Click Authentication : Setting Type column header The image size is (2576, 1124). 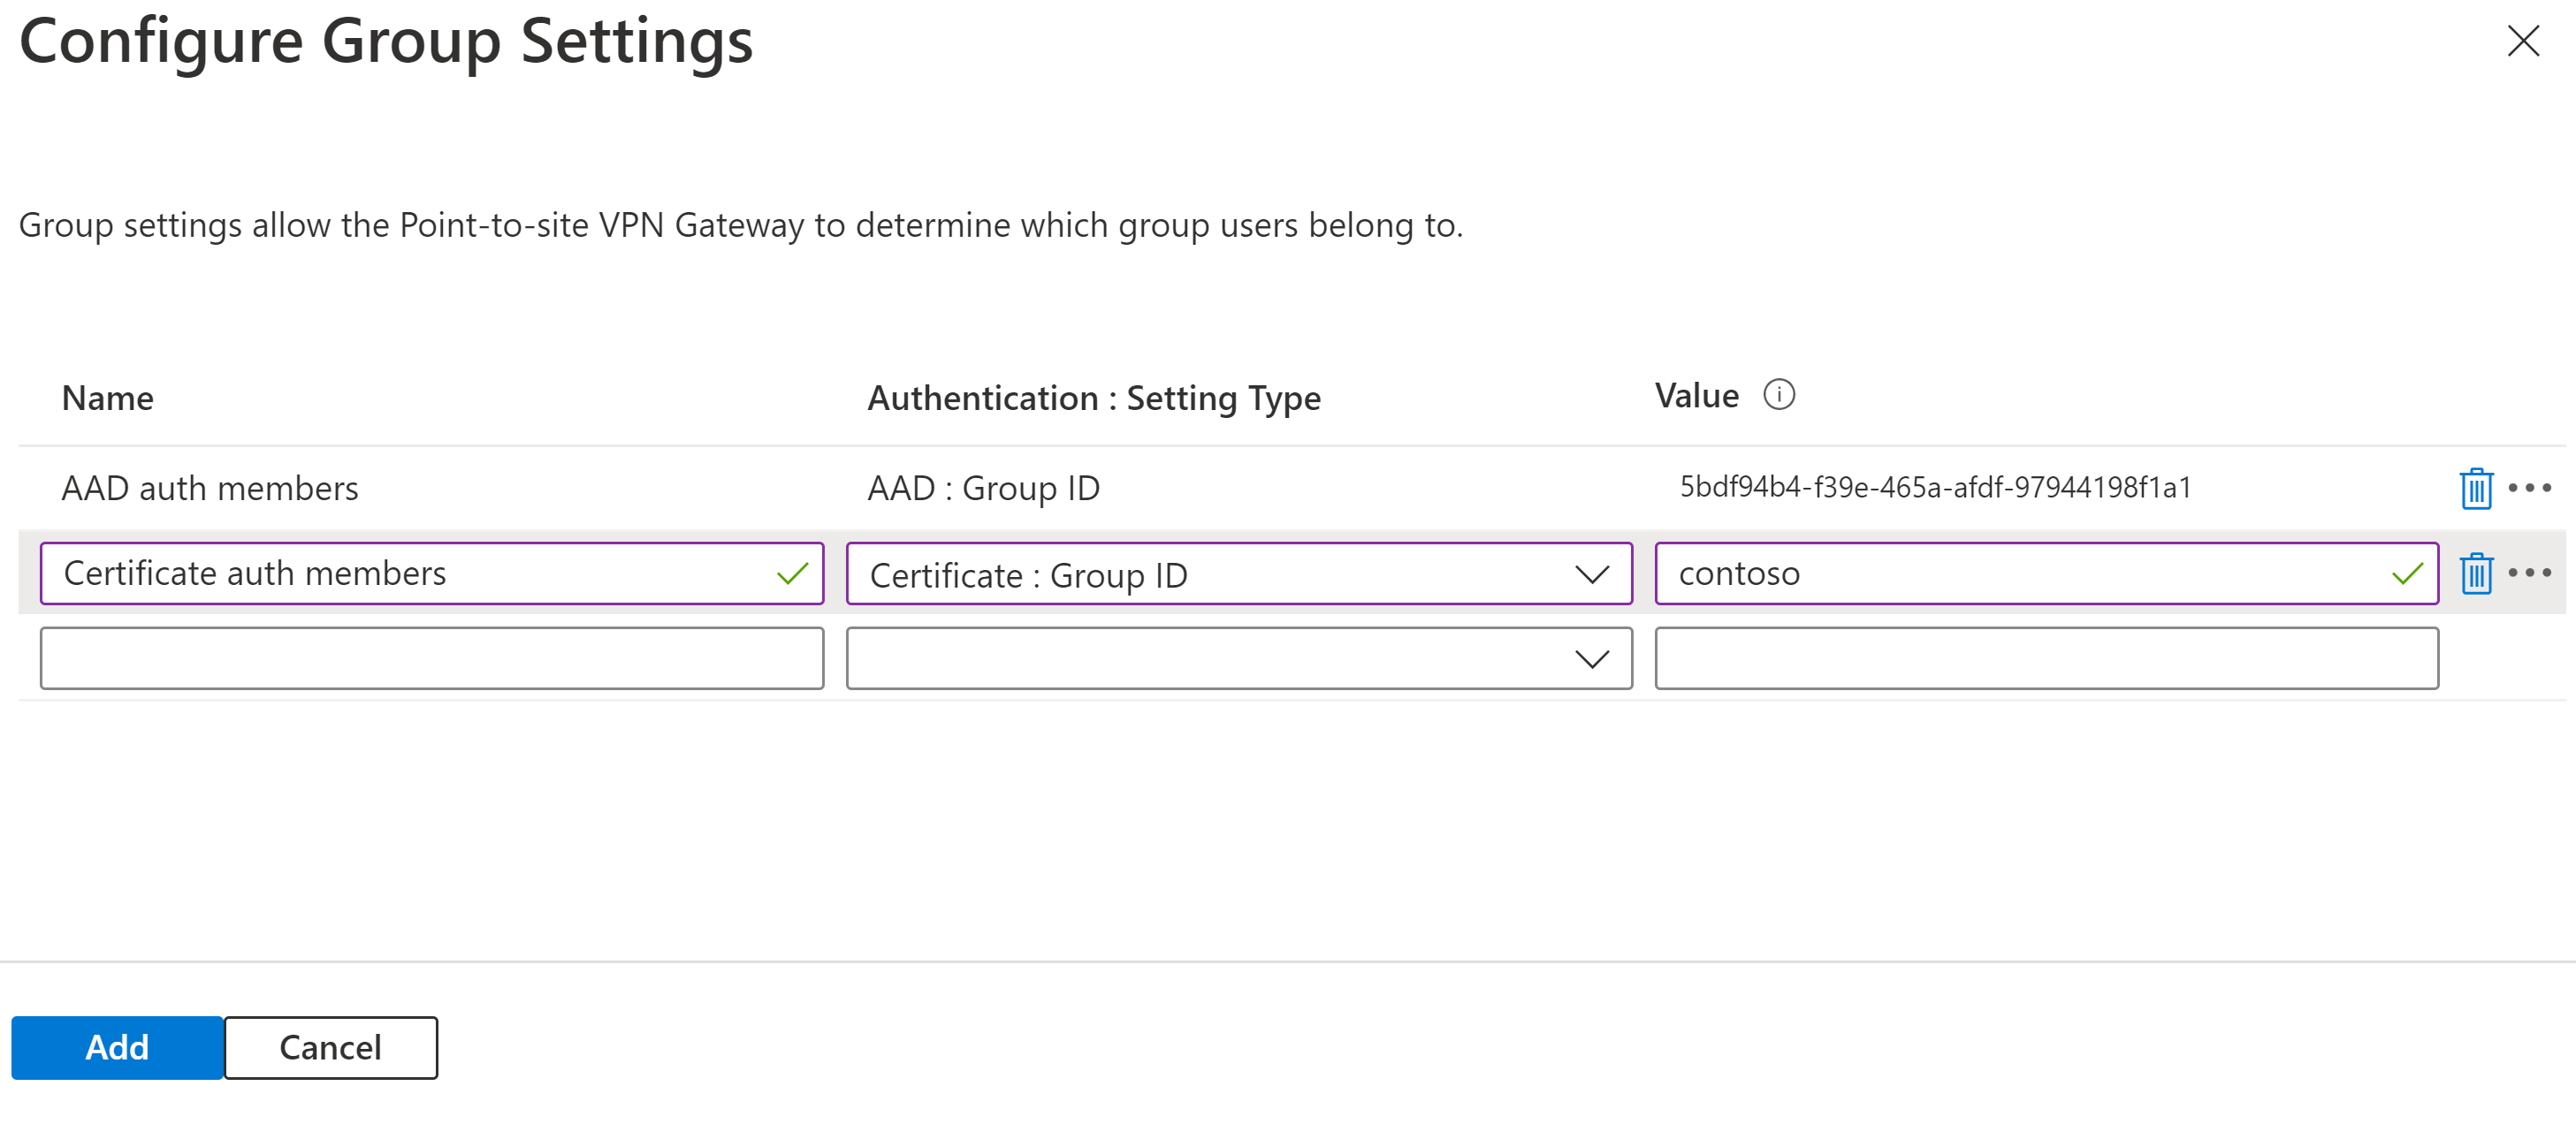[x=1093, y=398]
